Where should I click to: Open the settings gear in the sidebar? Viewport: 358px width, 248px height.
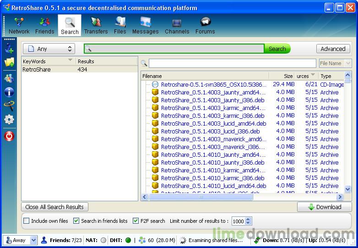tap(9, 120)
